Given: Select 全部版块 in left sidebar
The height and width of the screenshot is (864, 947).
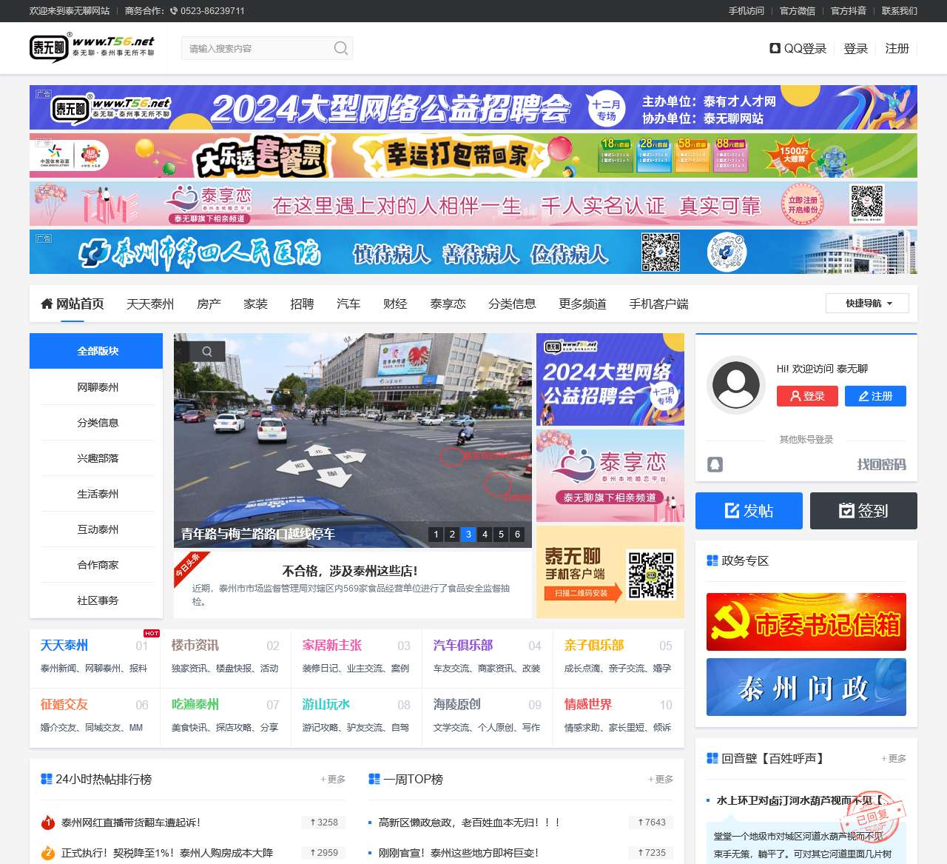Looking at the screenshot, I should 96,351.
